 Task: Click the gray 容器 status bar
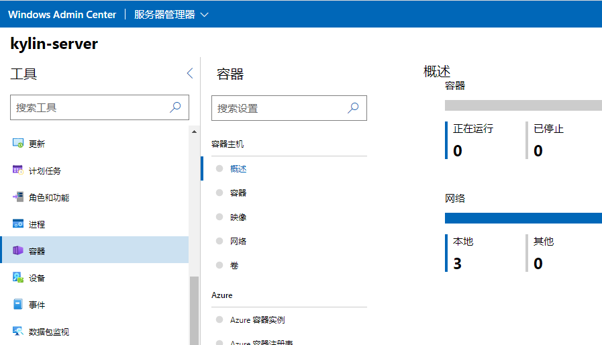523,105
